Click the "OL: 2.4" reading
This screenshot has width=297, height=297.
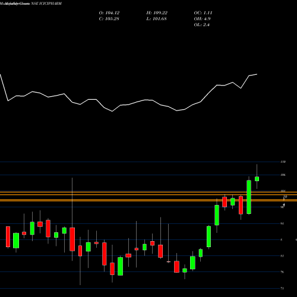tap(201, 25)
